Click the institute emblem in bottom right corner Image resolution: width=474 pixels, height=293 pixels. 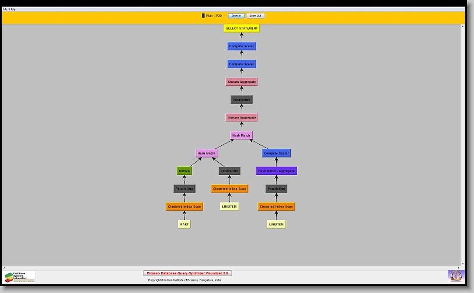pyautogui.click(x=455, y=275)
